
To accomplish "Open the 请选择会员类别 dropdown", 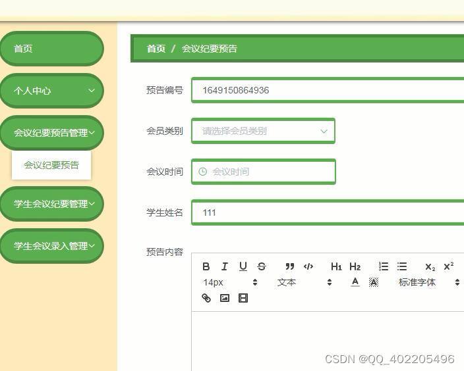I will pyautogui.click(x=264, y=131).
